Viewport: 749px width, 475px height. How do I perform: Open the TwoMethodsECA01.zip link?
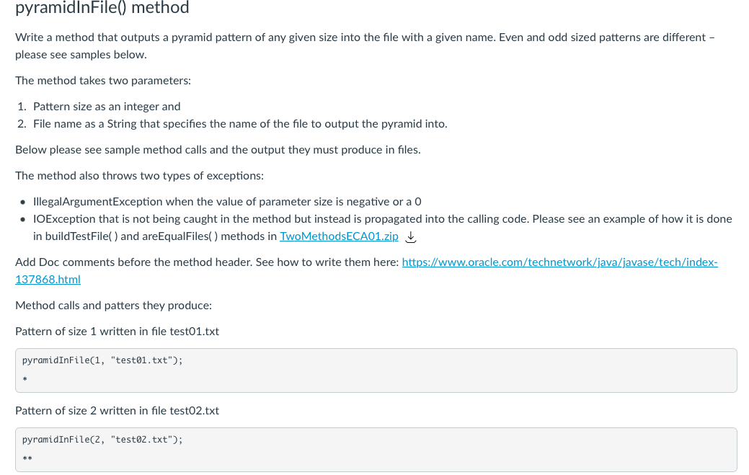pos(339,236)
